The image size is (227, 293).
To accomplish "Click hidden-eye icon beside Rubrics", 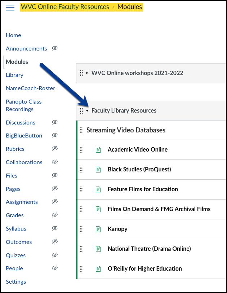I will pyautogui.click(x=55, y=148).
